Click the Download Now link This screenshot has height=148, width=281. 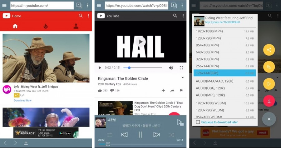22,100
